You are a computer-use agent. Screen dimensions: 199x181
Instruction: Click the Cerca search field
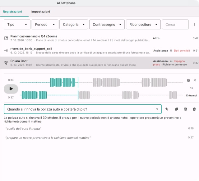(175, 24)
